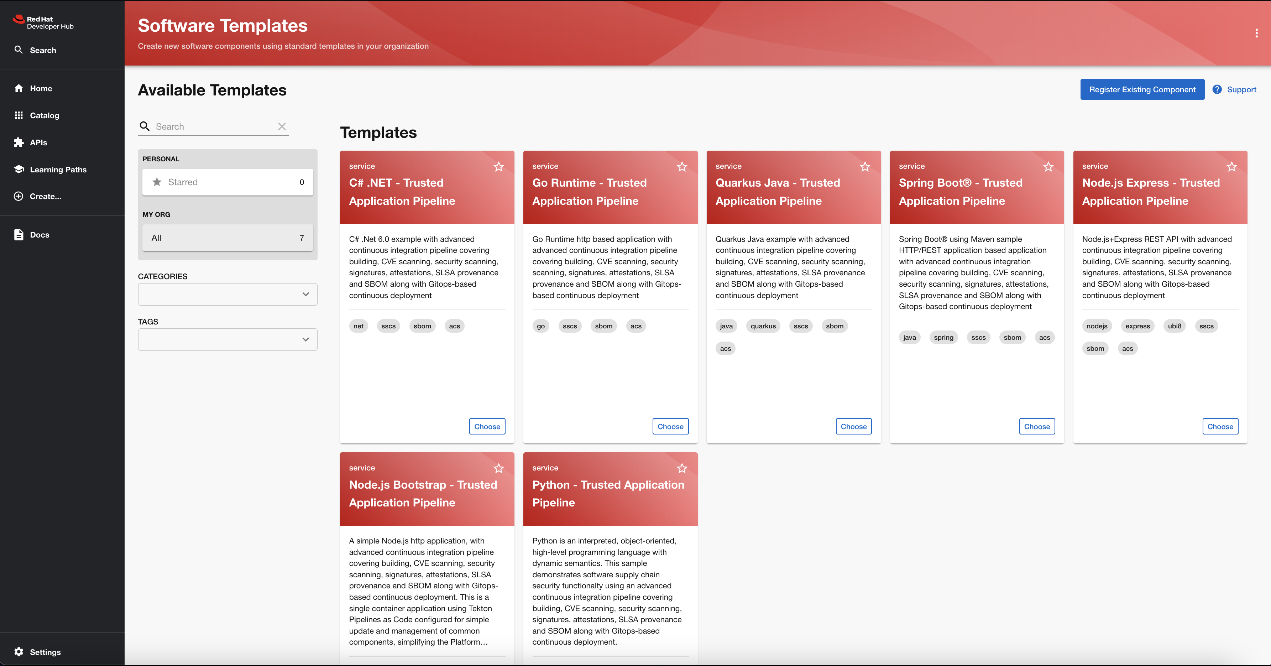The image size is (1271, 666).
Task: Star the Node.js Express template
Action: tap(1231, 167)
